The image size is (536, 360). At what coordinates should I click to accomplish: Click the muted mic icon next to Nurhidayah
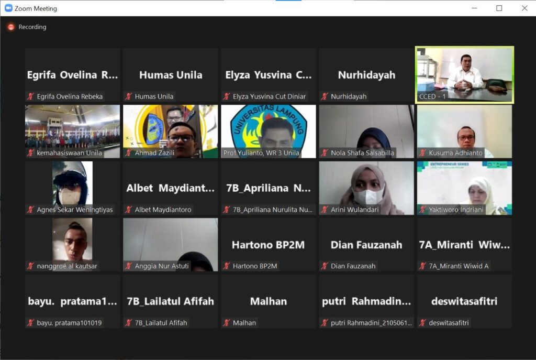point(325,96)
